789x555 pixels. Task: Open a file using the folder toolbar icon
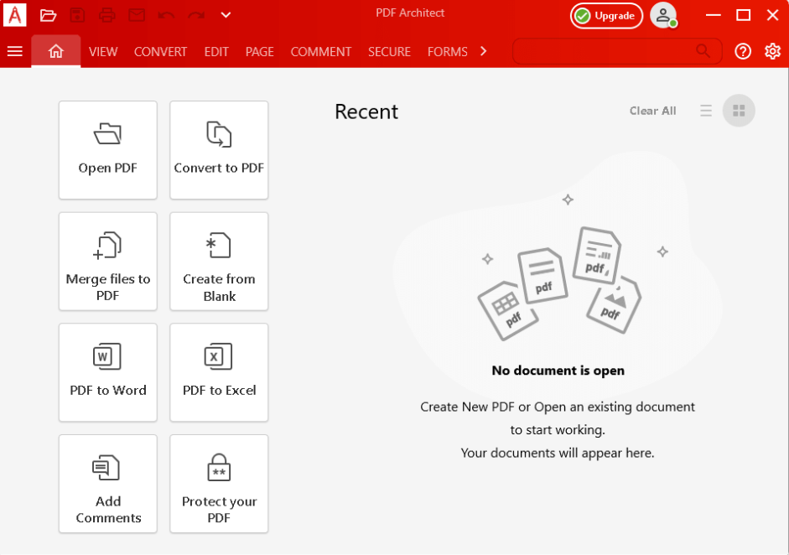coord(48,15)
